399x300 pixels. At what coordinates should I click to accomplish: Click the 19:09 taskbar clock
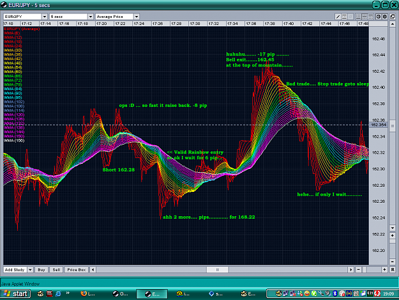tap(388, 294)
